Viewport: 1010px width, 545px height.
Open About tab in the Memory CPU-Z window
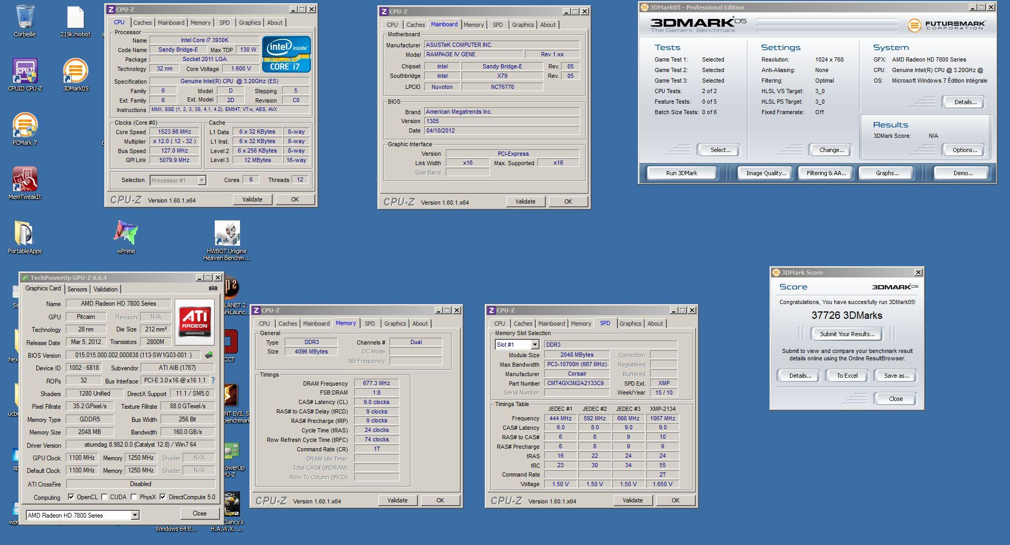click(419, 324)
